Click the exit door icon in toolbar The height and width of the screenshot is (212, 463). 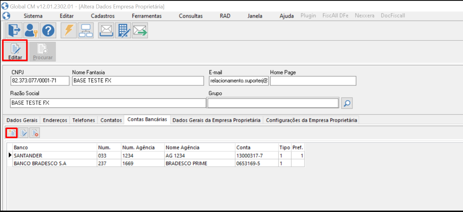coord(14,30)
